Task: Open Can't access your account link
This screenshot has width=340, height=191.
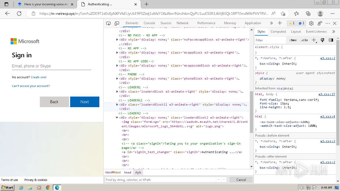Action: [x=31, y=86]
